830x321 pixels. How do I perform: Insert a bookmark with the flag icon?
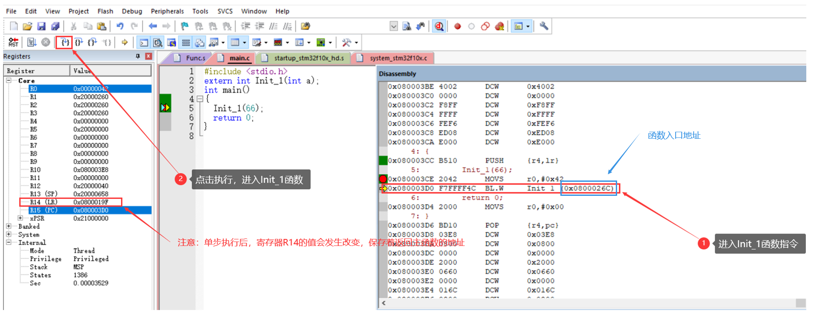click(x=185, y=26)
